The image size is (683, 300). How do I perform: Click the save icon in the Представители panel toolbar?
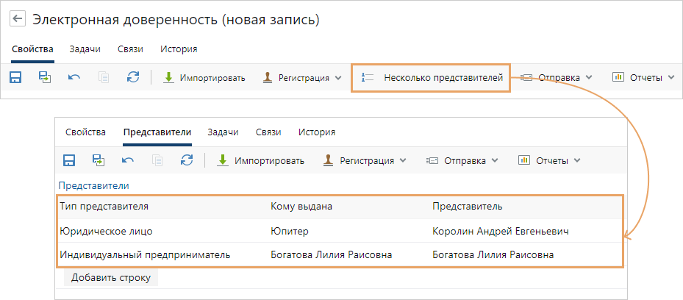[69, 160]
